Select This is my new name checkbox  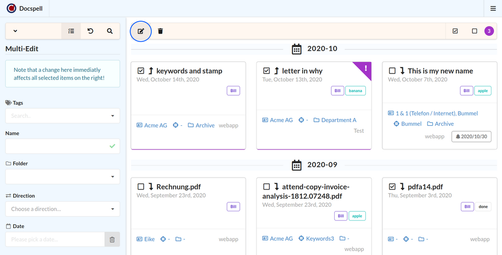[x=392, y=71]
